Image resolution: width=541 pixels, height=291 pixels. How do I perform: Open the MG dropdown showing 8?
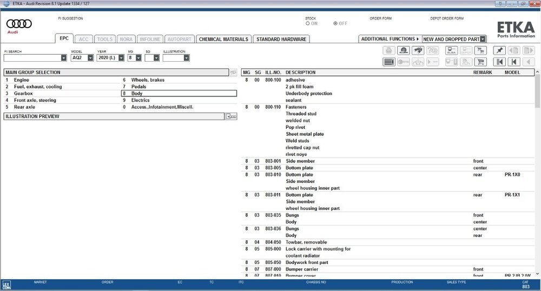point(138,58)
